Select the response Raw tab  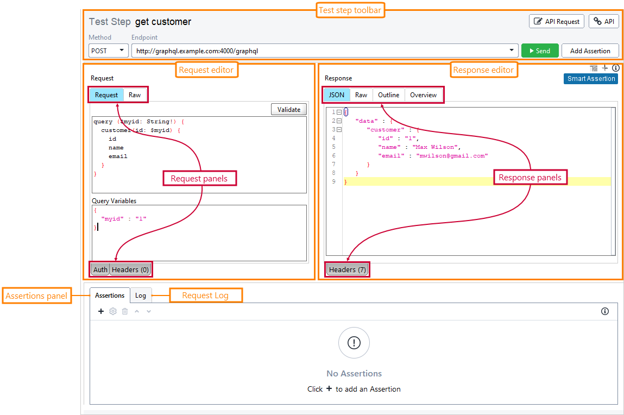click(x=361, y=95)
